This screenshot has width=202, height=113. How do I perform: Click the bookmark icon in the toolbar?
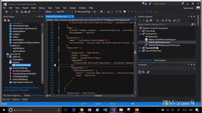pos(125,12)
